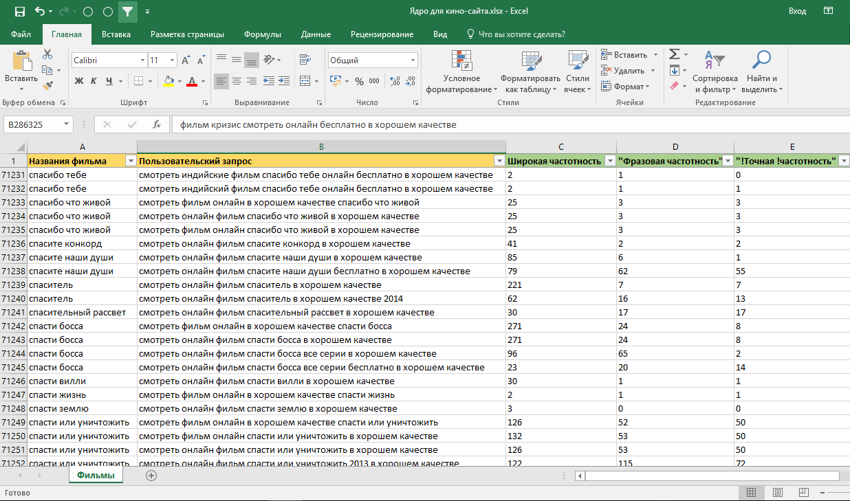This screenshot has height=501, width=850.
Task: Click the percent style icon
Action: coord(358,81)
